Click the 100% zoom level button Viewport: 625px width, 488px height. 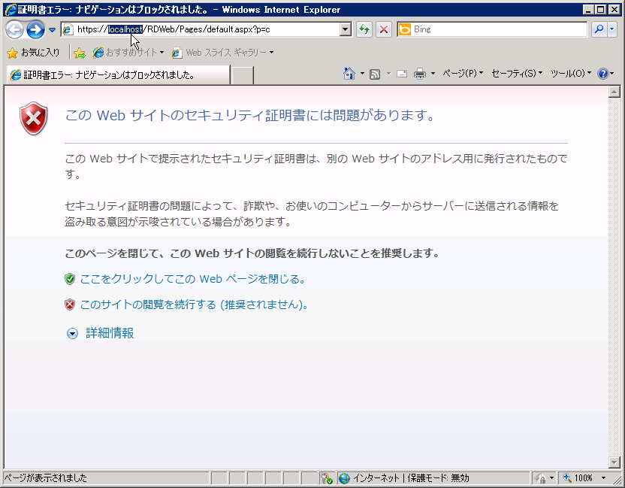click(x=578, y=477)
